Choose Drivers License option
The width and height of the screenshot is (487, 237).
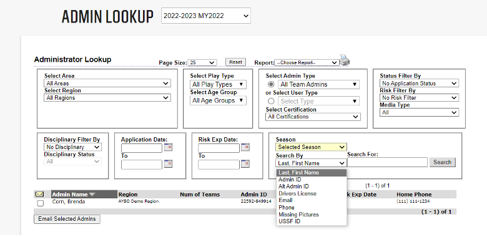[311, 193]
